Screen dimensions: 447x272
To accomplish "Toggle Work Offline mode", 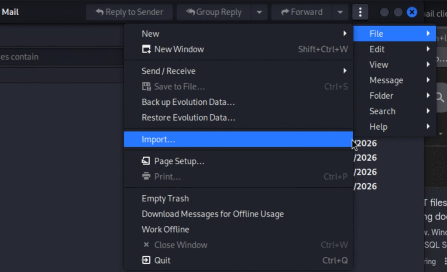I will point(165,230).
